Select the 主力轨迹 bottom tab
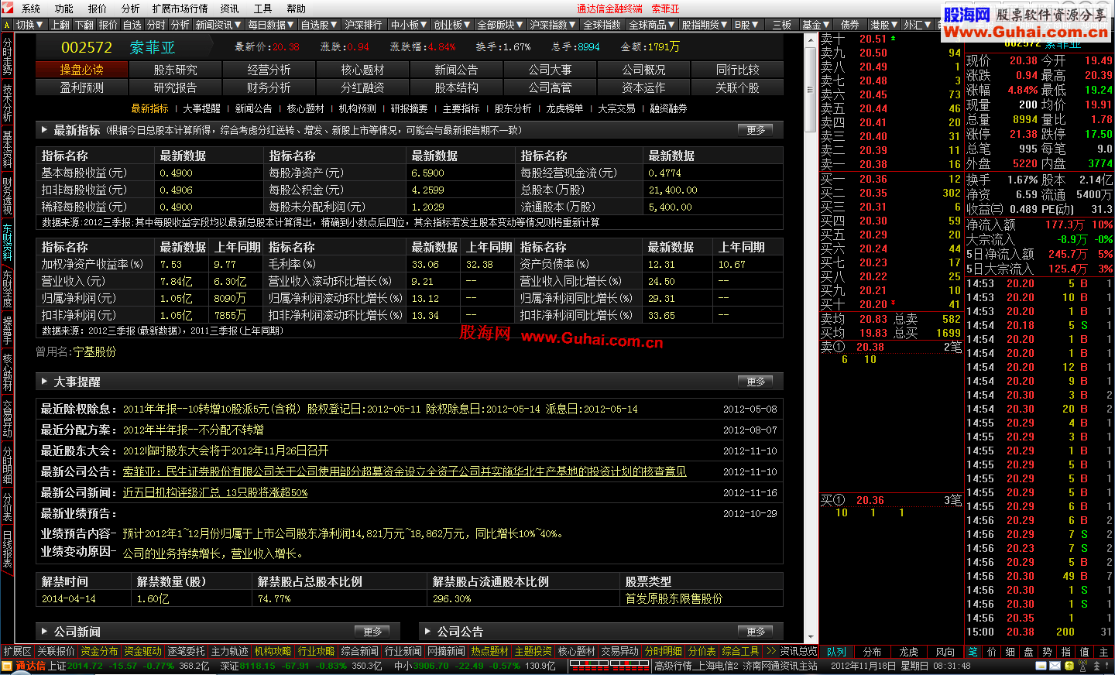Viewport: 1115px width, 675px height. pos(230,652)
